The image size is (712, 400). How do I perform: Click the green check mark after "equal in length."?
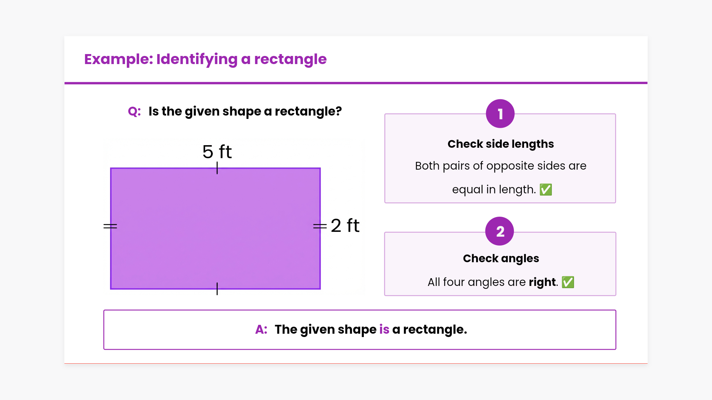coord(545,190)
